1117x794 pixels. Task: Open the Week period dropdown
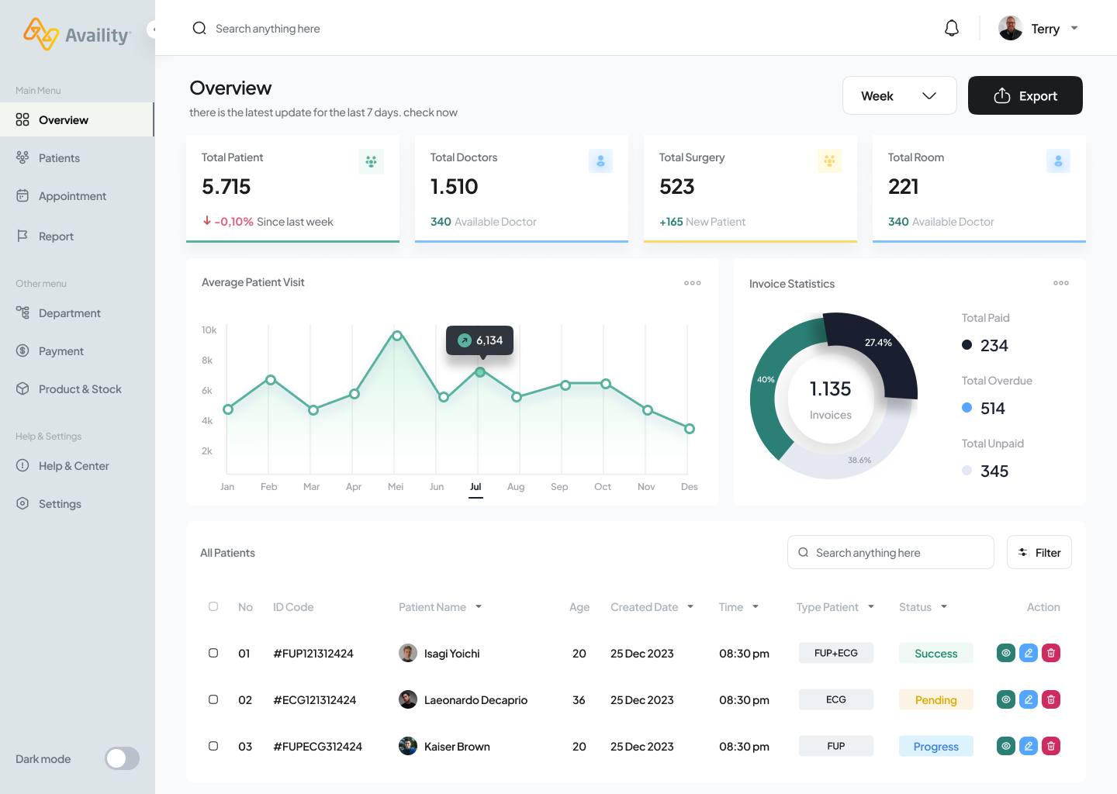pos(900,95)
